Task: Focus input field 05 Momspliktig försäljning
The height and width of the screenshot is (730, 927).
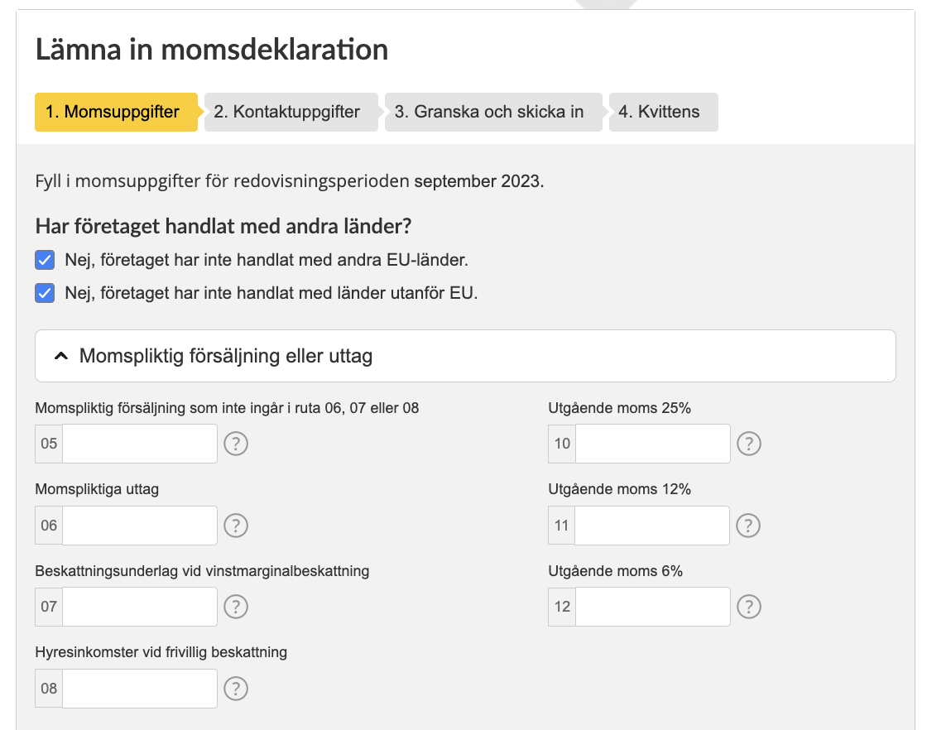Action: 140,444
